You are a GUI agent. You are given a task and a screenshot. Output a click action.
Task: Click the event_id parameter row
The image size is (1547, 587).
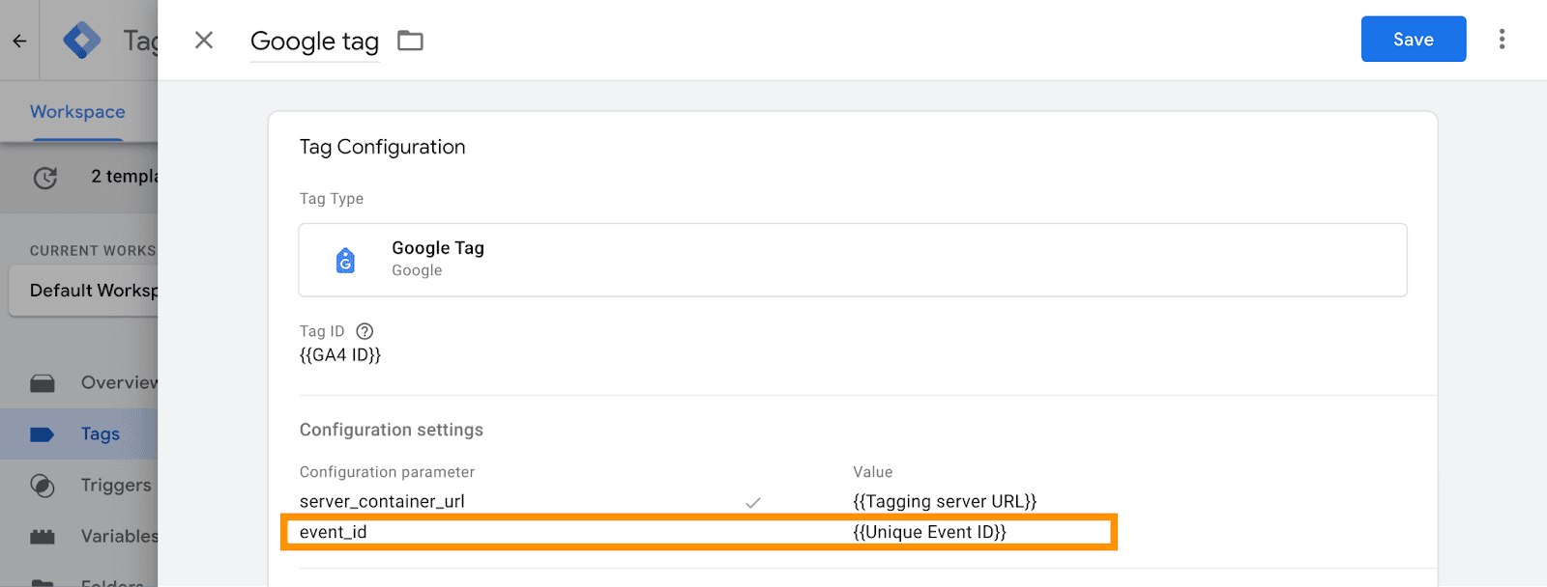(x=698, y=532)
